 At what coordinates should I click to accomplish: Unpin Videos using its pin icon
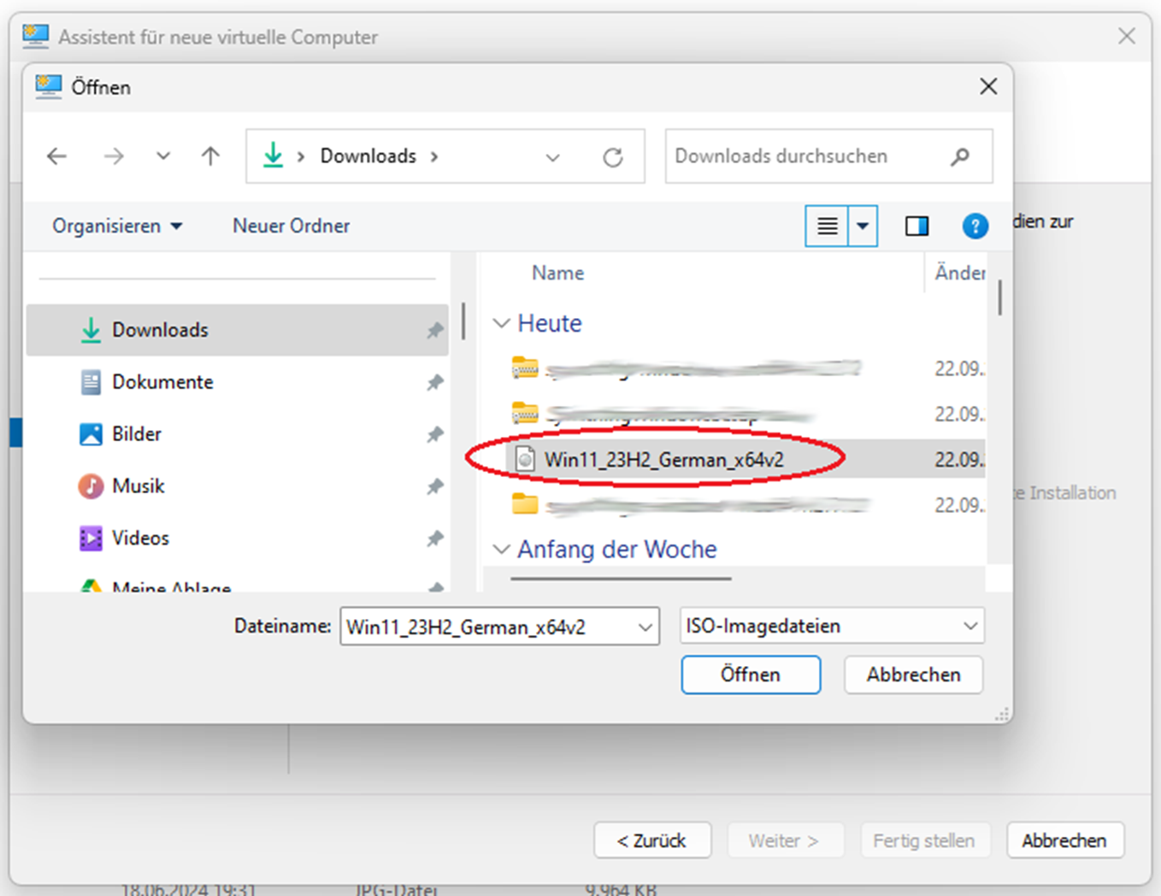[x=435, y=539]
